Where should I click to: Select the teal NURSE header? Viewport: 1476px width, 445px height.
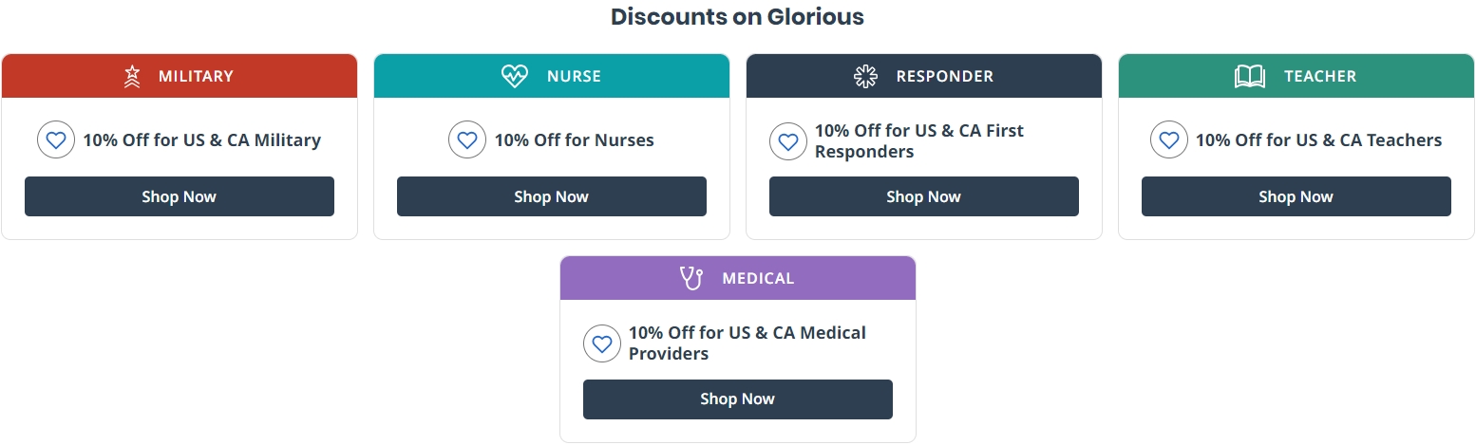click(552, 76)
